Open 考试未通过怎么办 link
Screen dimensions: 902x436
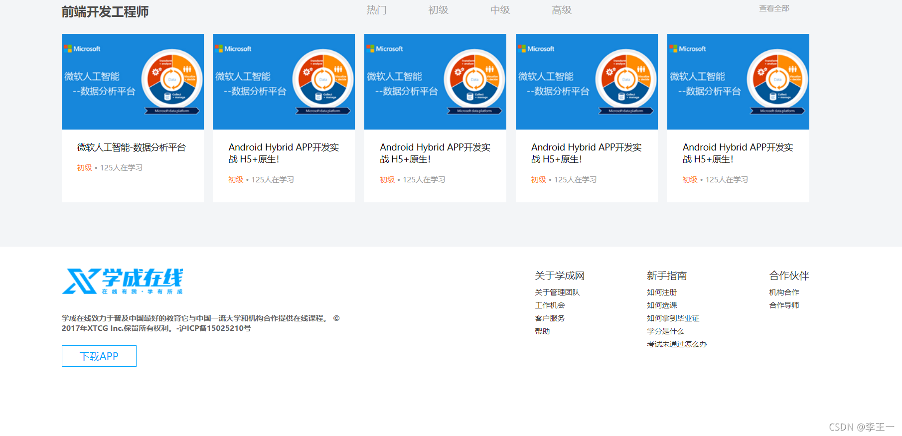pos(677,344)
